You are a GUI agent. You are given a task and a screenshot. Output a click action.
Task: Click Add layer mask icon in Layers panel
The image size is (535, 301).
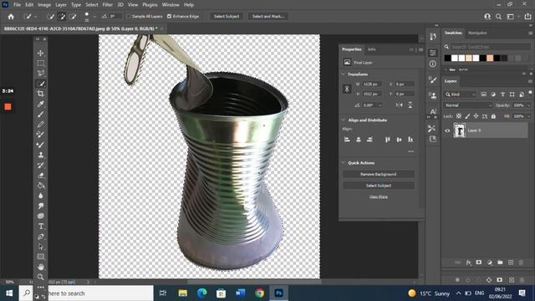pyautogui.click(x=479, y=263)
